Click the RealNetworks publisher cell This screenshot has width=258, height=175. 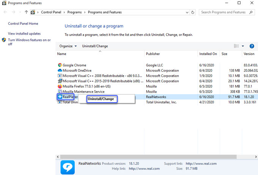(156, 97)
